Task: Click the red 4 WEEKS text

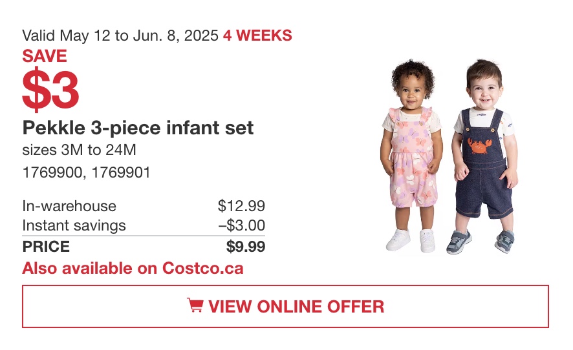Action: pos(257,36)
